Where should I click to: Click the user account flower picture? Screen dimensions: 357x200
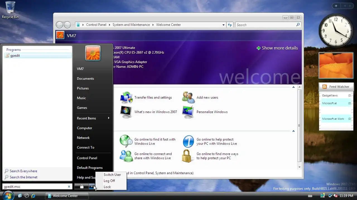[93, 53]
